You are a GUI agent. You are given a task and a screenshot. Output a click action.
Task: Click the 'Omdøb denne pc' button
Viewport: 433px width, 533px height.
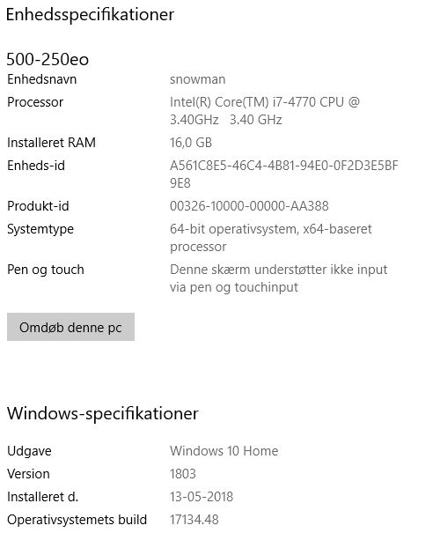tap(70, 327)
